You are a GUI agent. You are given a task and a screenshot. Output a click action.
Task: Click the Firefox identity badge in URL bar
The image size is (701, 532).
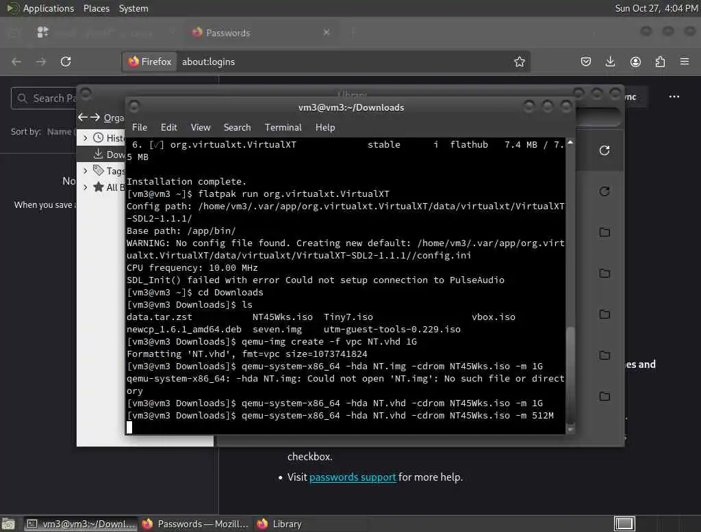point(150,62)
